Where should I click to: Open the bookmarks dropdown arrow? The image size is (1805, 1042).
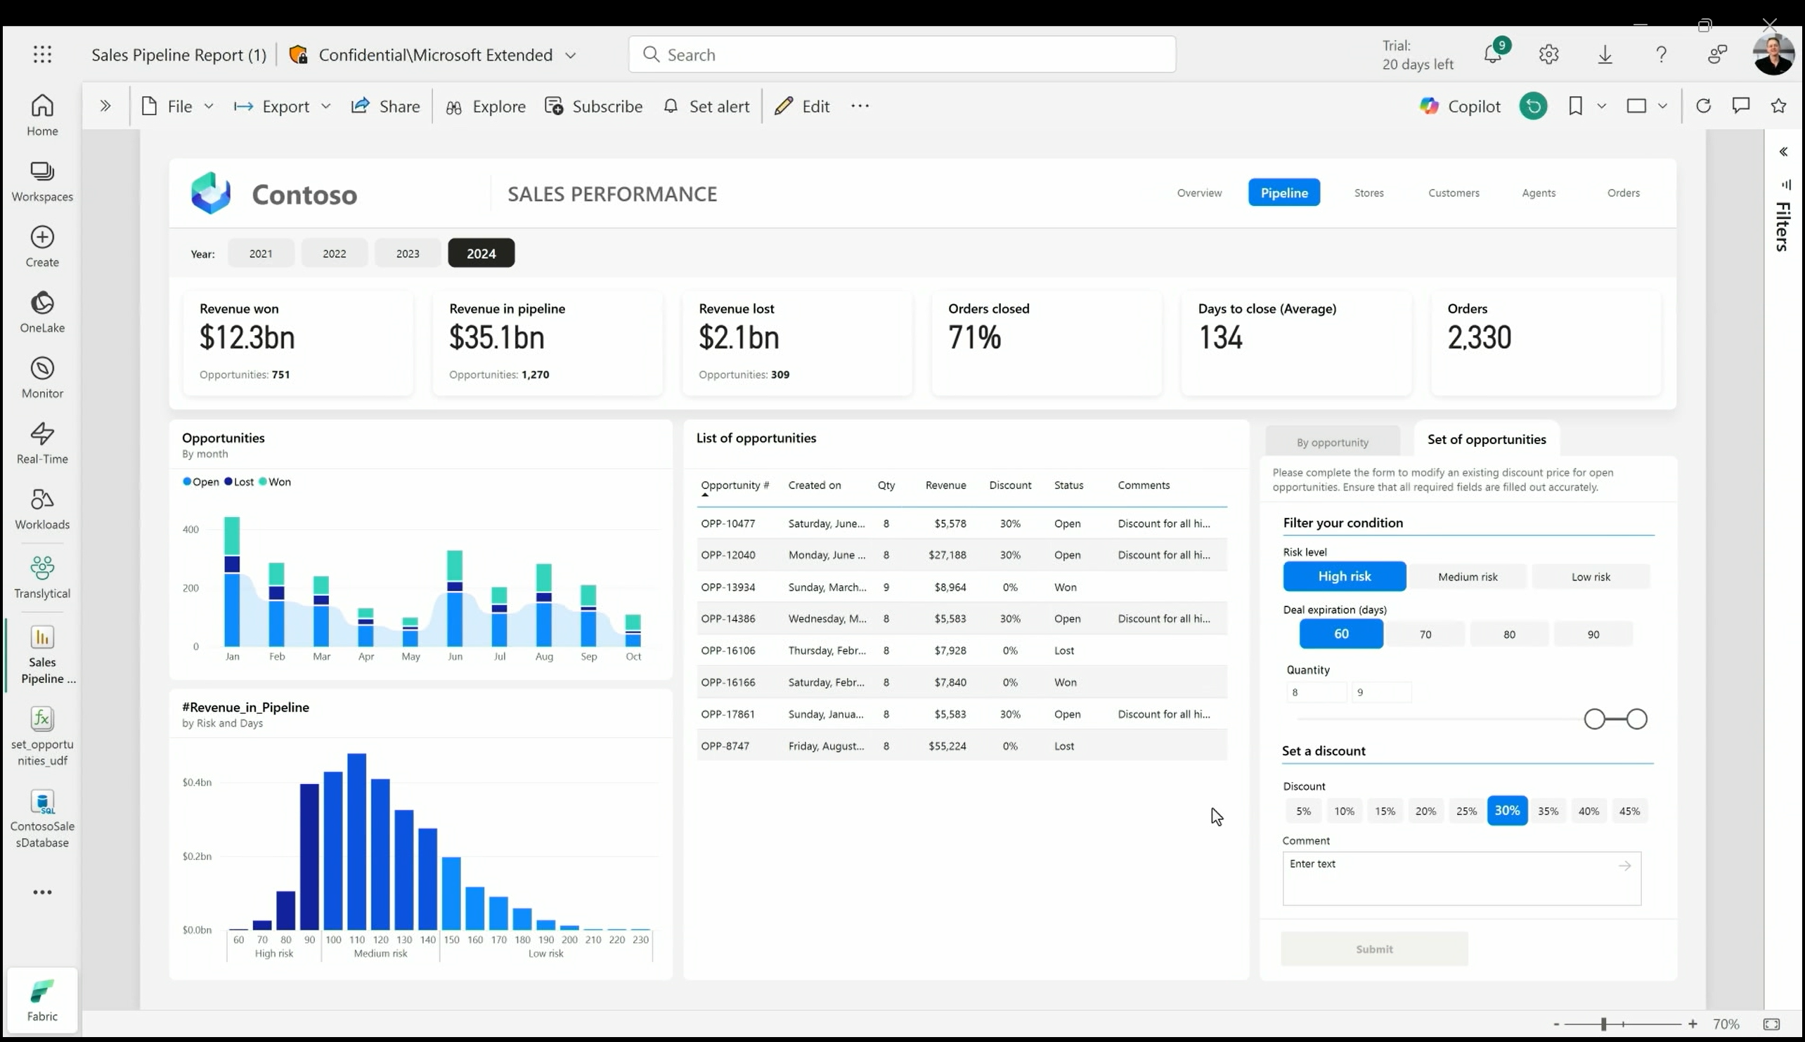1602,106
